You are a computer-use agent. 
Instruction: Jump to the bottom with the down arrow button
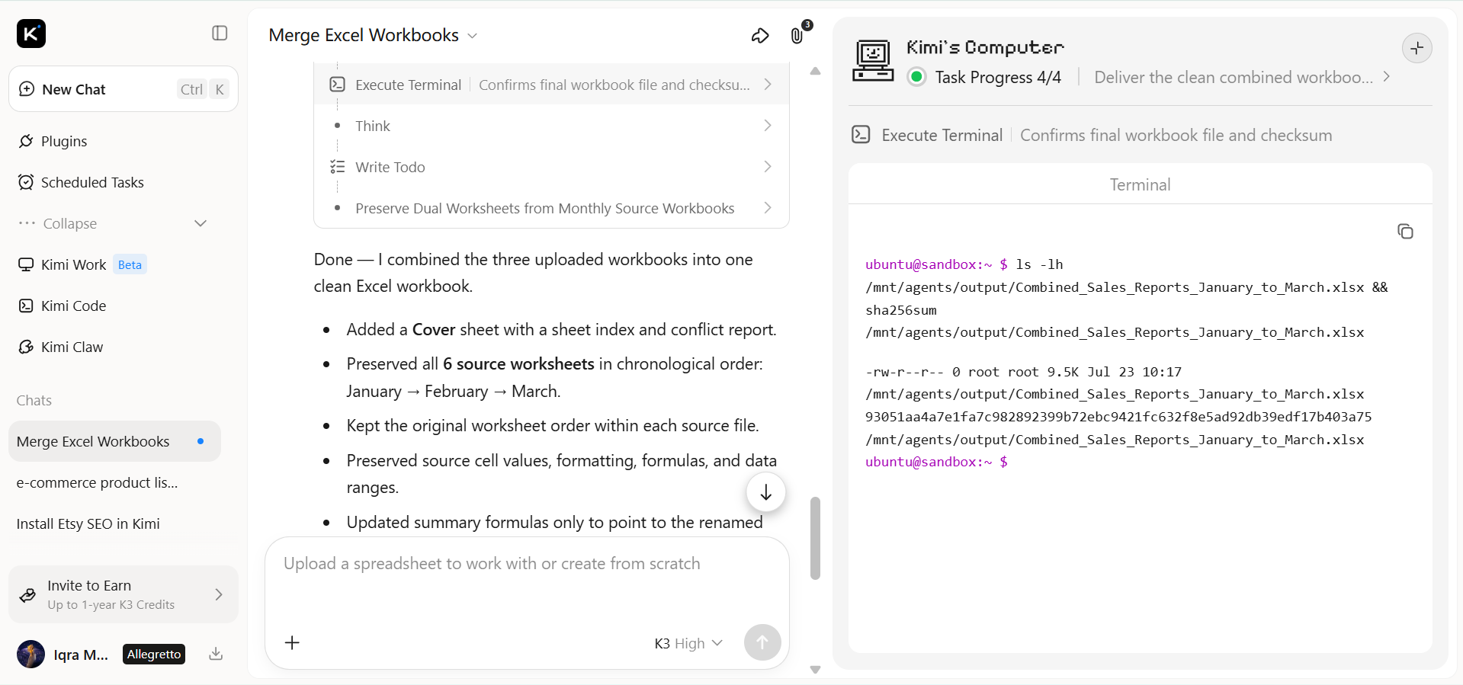(765, 492)
